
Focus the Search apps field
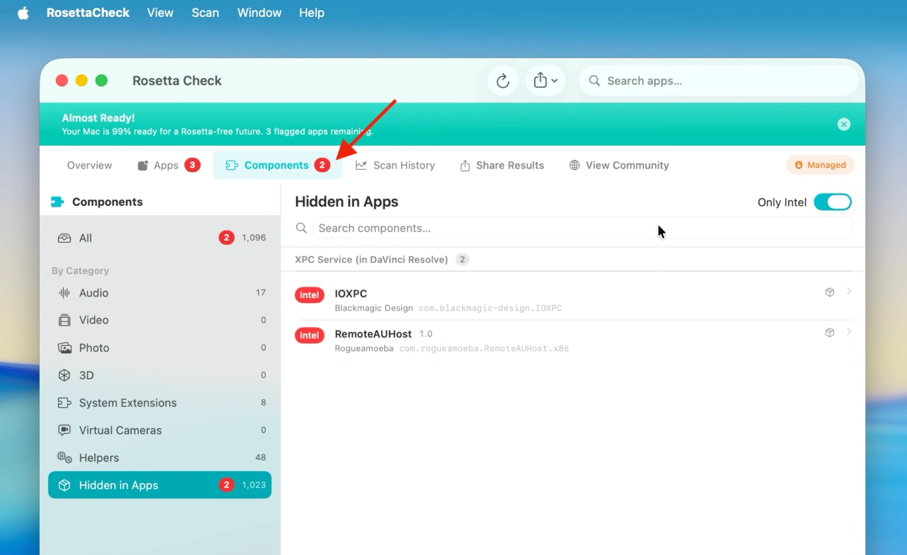click(719, 81)
